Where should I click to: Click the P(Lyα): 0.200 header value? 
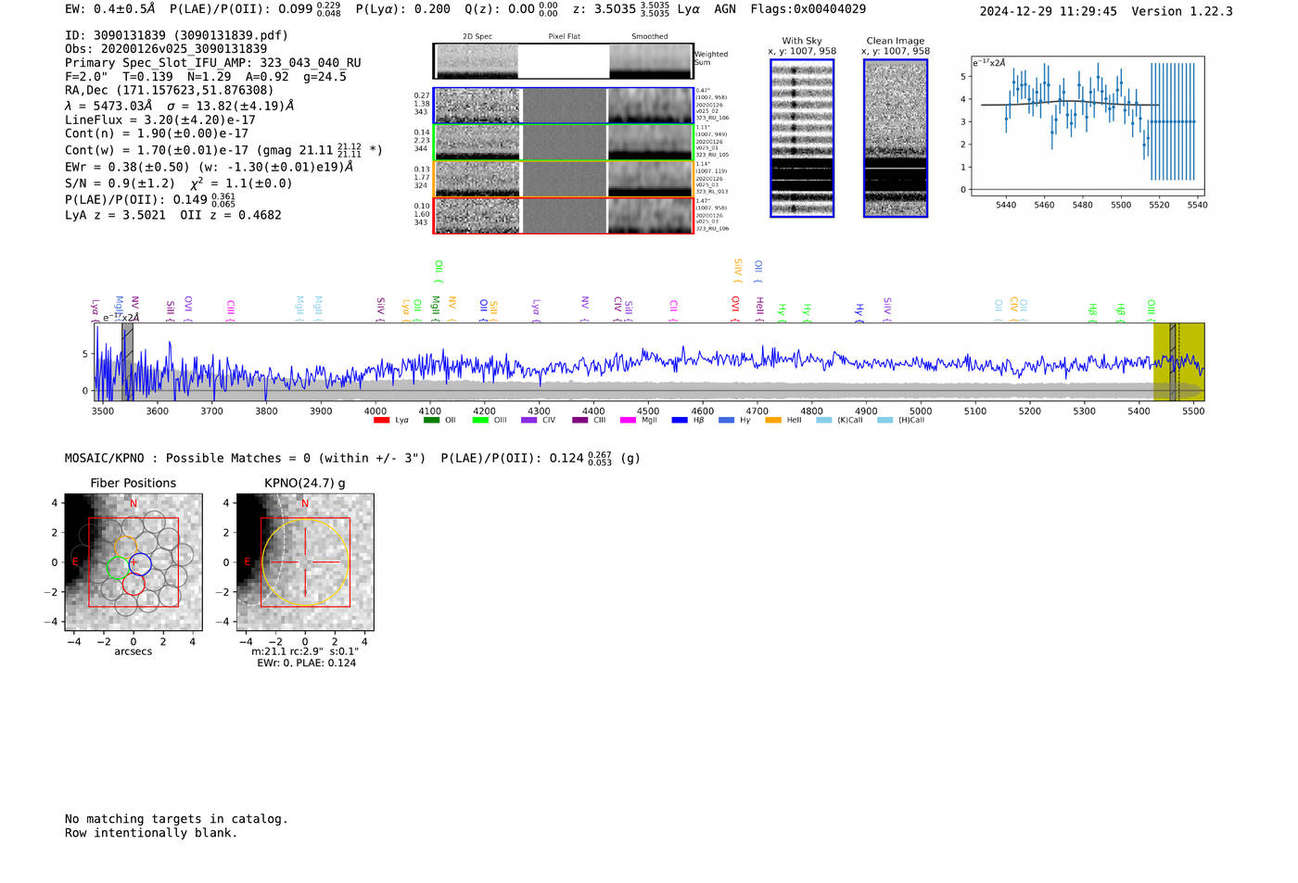pos(403,9)
